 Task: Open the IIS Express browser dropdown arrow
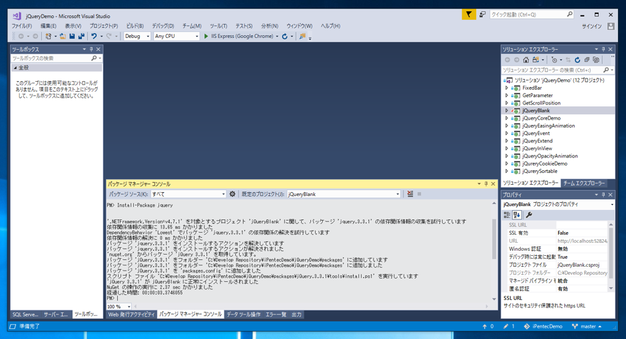pyautogui.click(x=277, y=37)
